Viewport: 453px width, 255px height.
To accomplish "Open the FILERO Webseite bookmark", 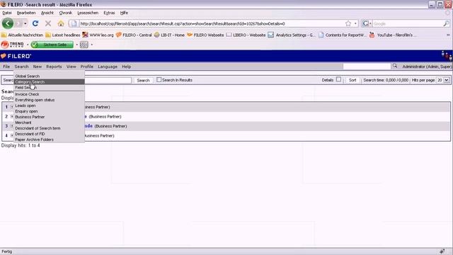I will coord(205,35).
